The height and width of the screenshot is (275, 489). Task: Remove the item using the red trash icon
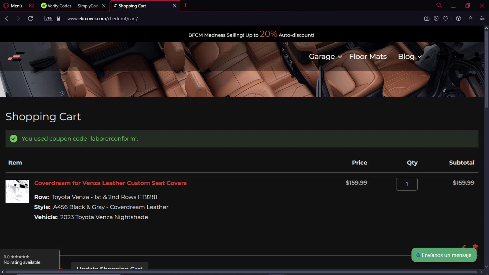point(475,247)
